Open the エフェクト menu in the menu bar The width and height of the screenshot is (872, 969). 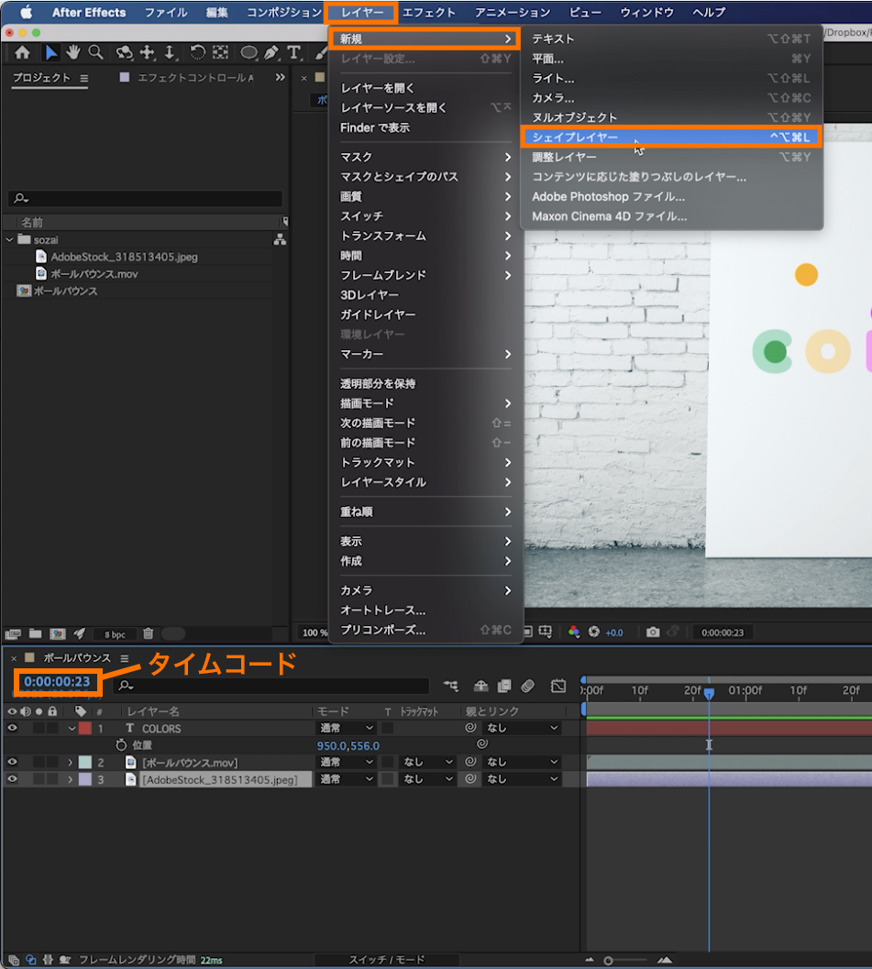click(x=429, y=12)
